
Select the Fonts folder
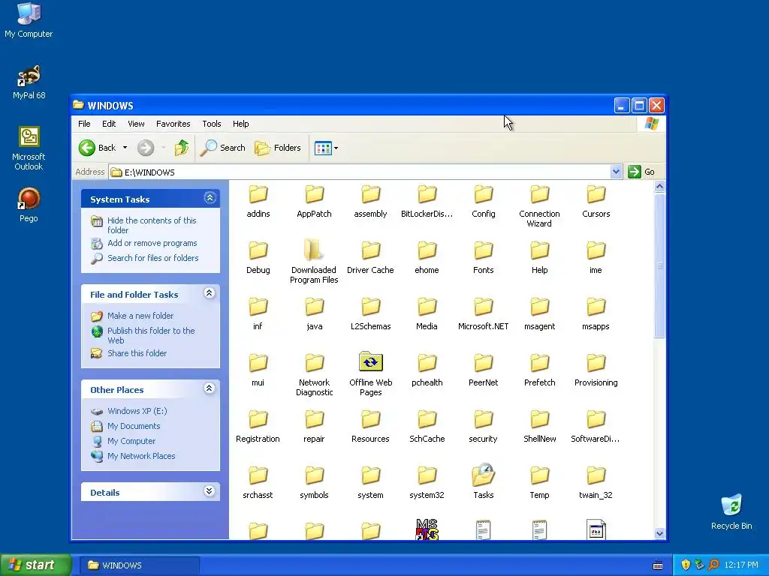click(483, 258)
